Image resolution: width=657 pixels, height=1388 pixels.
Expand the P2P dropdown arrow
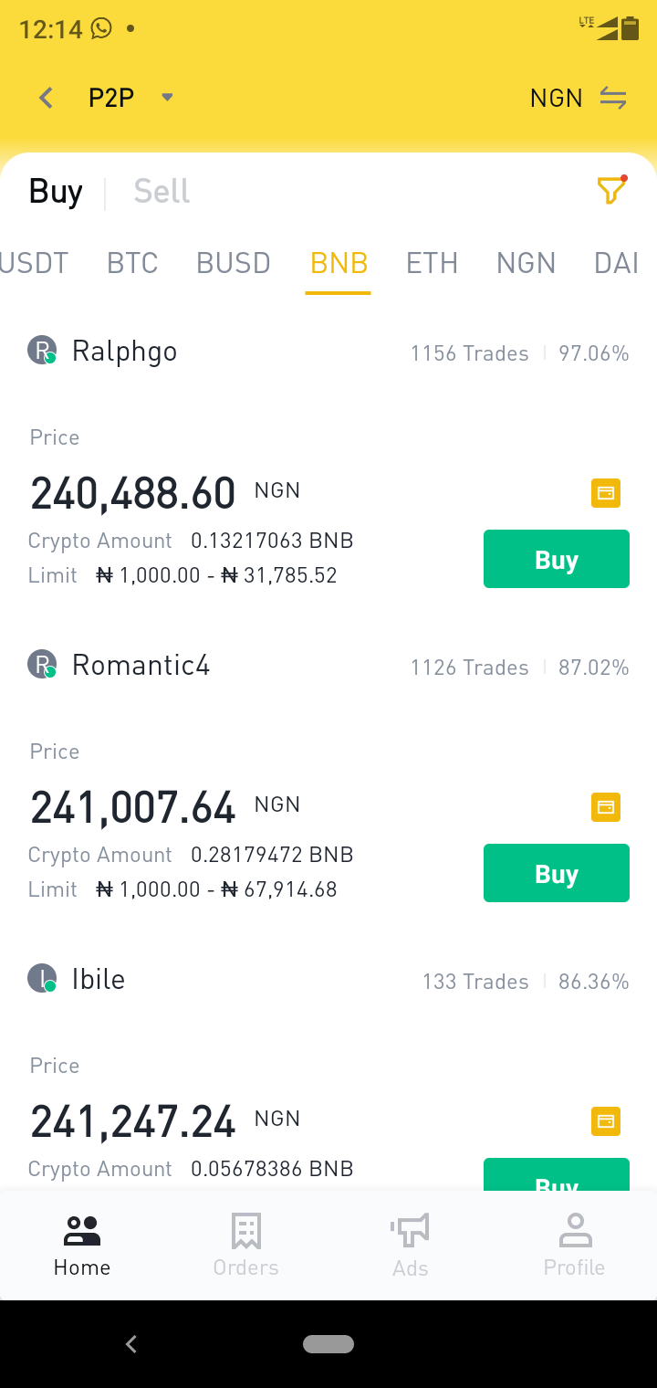(167, 97)
